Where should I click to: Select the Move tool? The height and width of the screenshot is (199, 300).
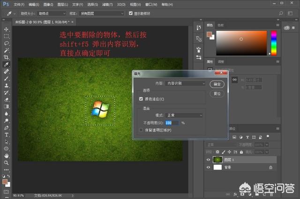pos(7,29)
